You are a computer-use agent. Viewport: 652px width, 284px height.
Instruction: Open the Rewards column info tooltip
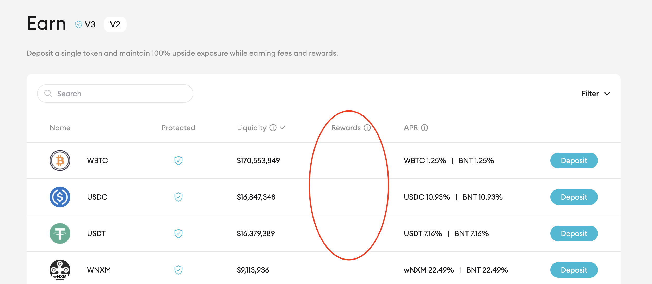pos(367,128)
